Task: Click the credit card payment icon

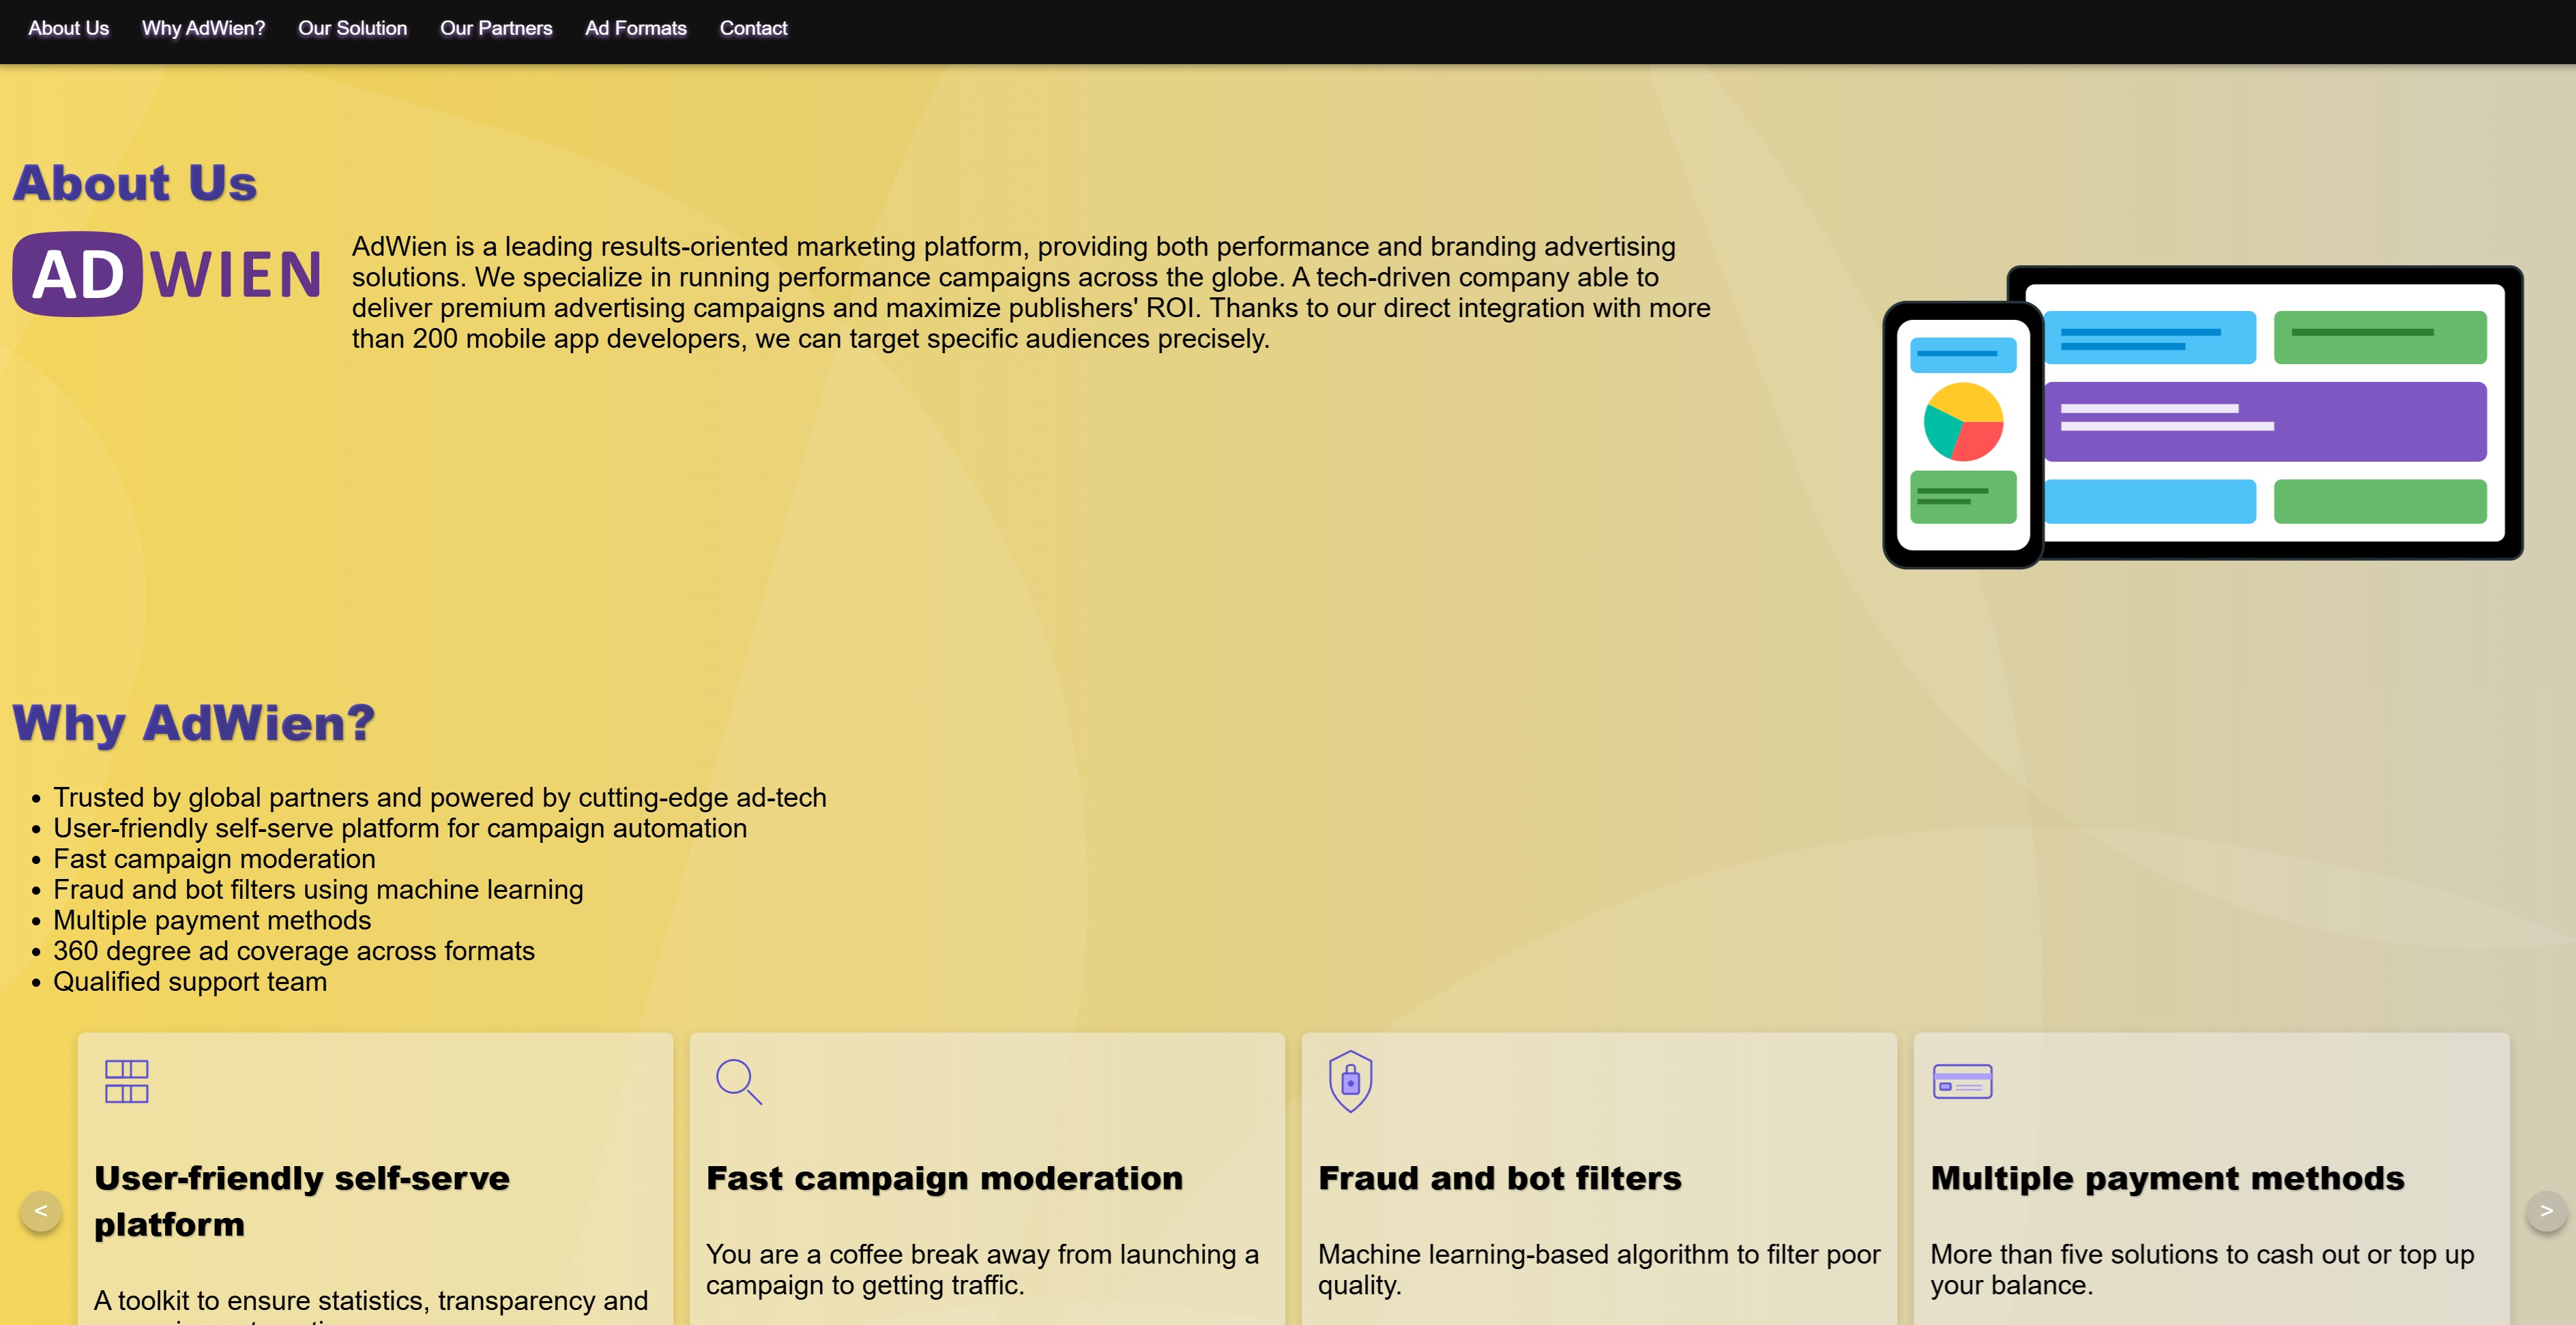Action: click(x=1962, y=1081)
